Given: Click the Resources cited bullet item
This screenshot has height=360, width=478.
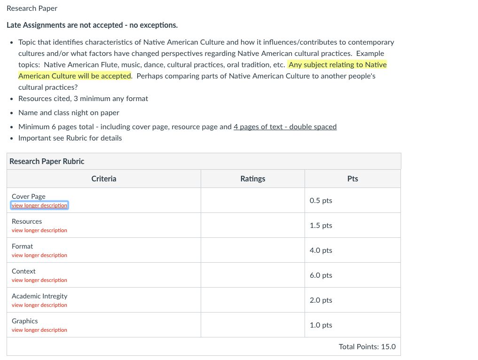Looking at the screenshot, I should (83, 99).
